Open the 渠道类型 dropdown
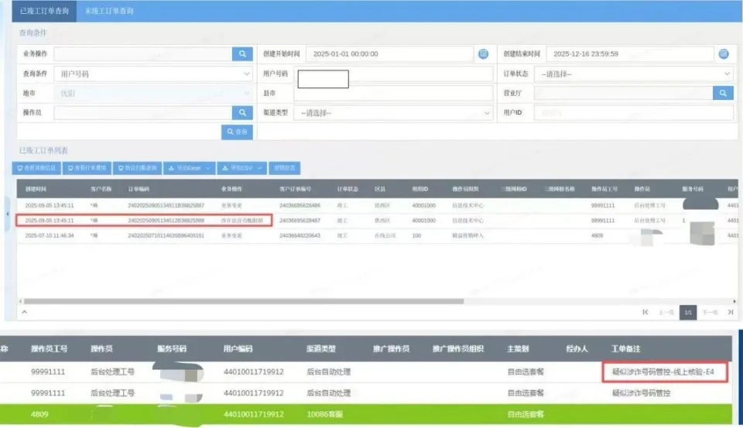Viewport: 743px width, 428px height. click(394, 113)
